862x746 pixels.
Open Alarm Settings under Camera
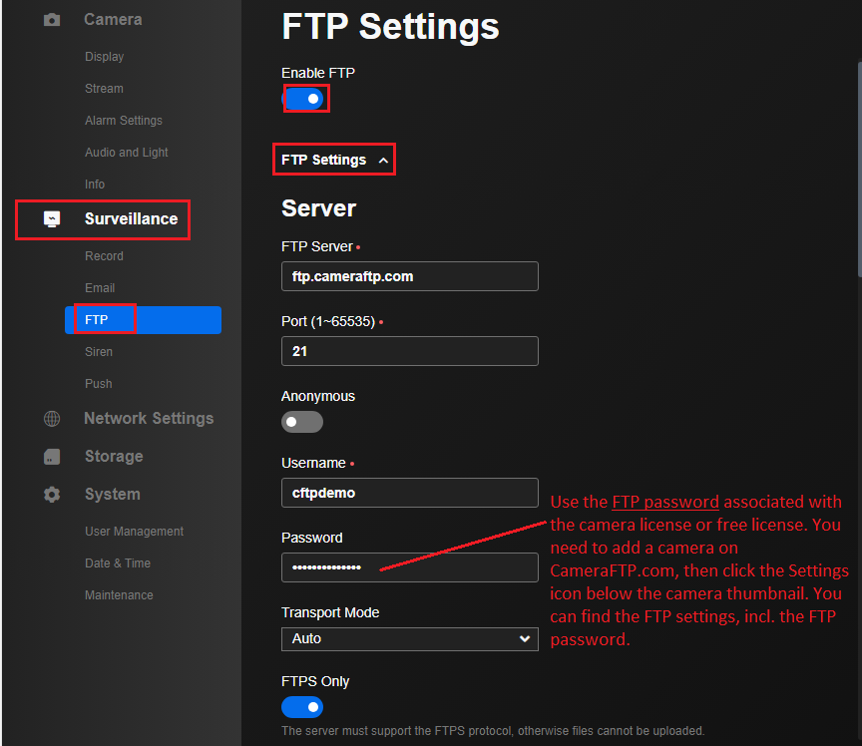[x=124, y=121]
